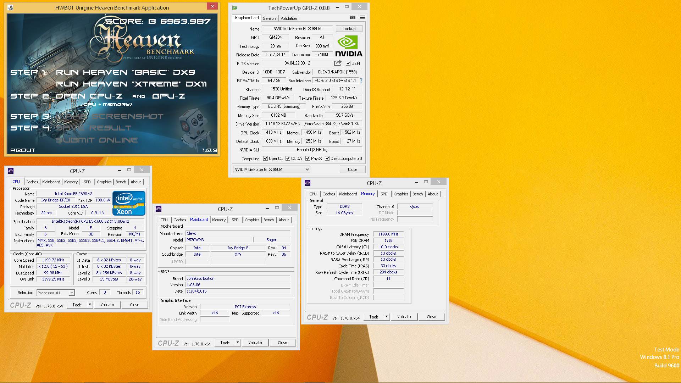Click ABOUT in the Heaven benchmark window
681x383 pixels.
tap(23, 150)
